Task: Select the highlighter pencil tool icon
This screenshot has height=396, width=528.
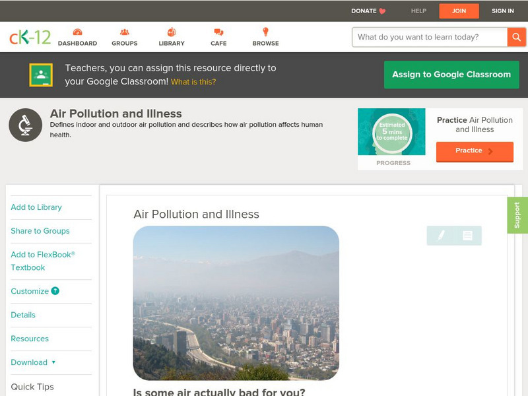Action: 441,235
